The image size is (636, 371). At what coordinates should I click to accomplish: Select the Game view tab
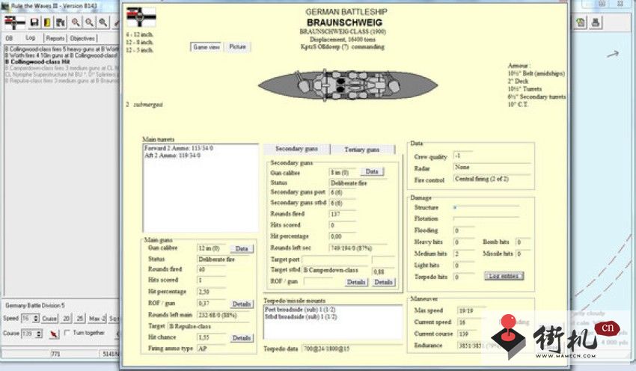[207, 47]
